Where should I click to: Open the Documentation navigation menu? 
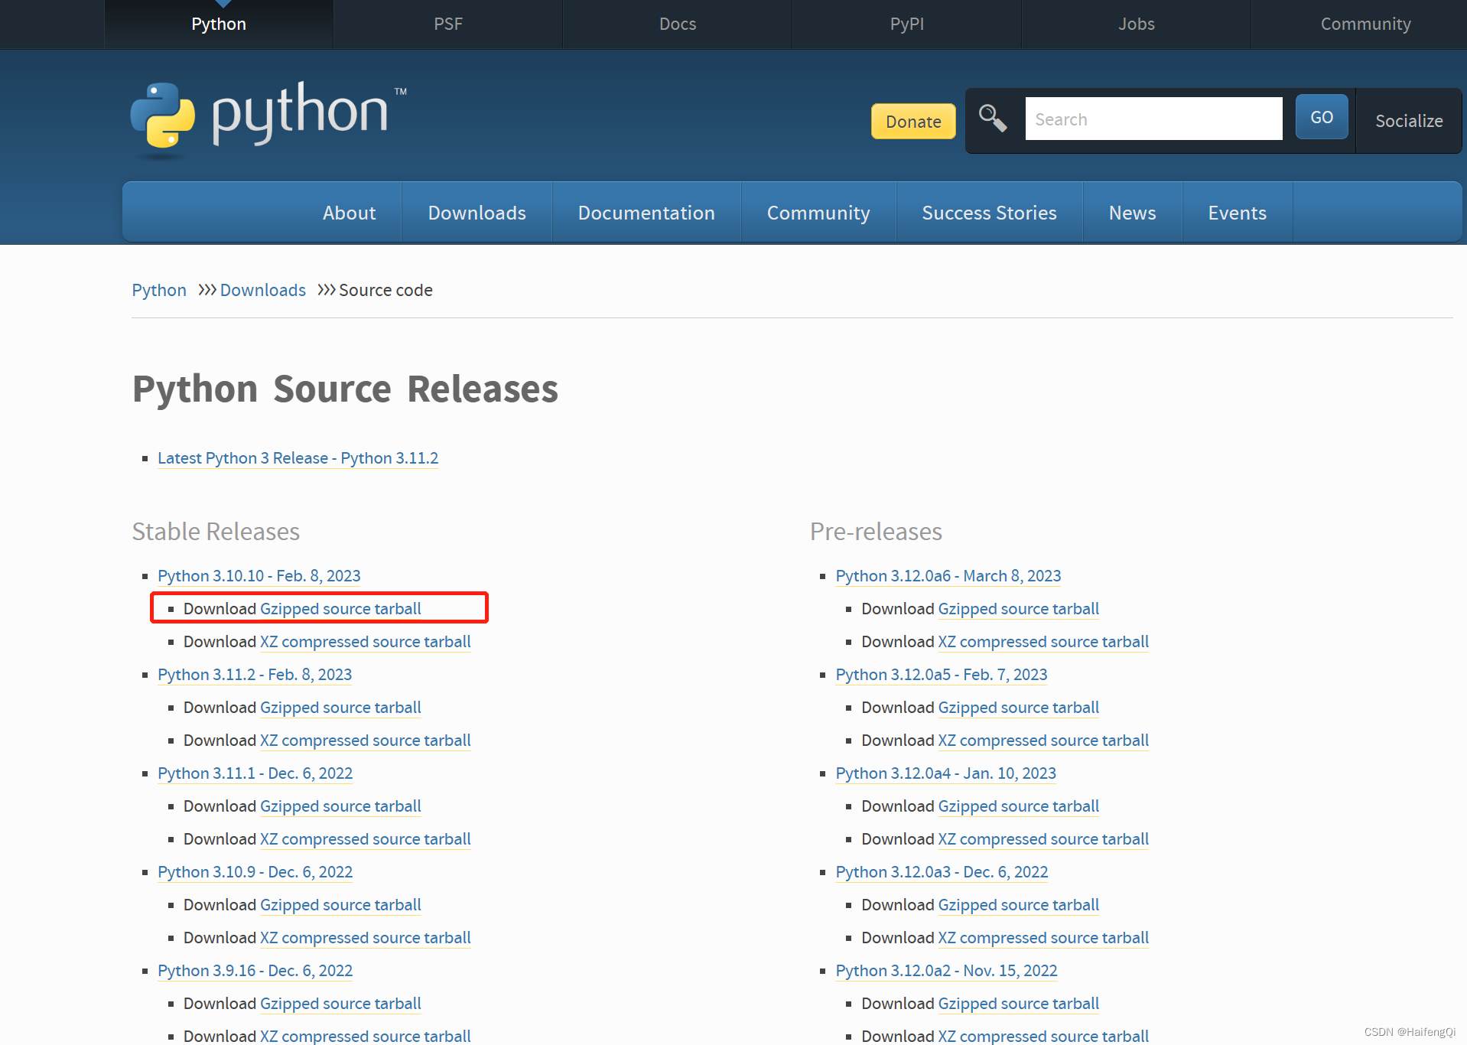(646, 213)
